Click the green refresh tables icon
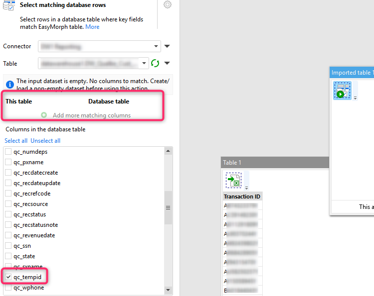374x296 pixels. (x=155, y=63)
